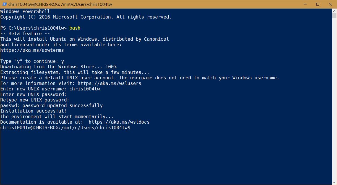The height and width of the screenshot is (185, 337).
Task: Click the '-- Beta feature --' line
Action: pos(25,33)
